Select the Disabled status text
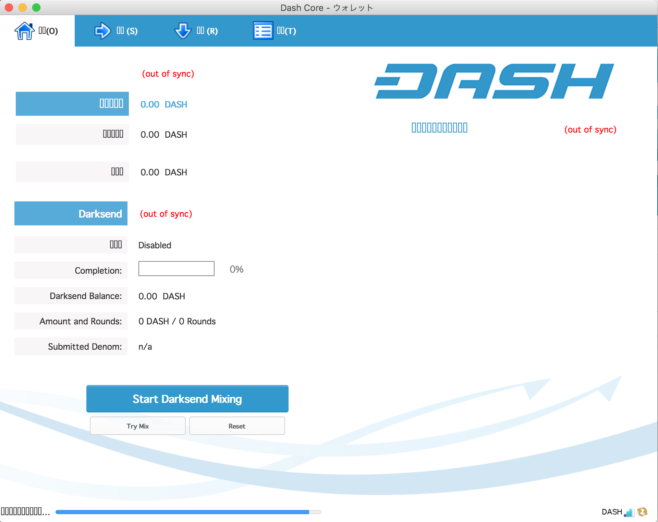The width and height of the screenshot is (658, 522). click(x=155, y=245)
